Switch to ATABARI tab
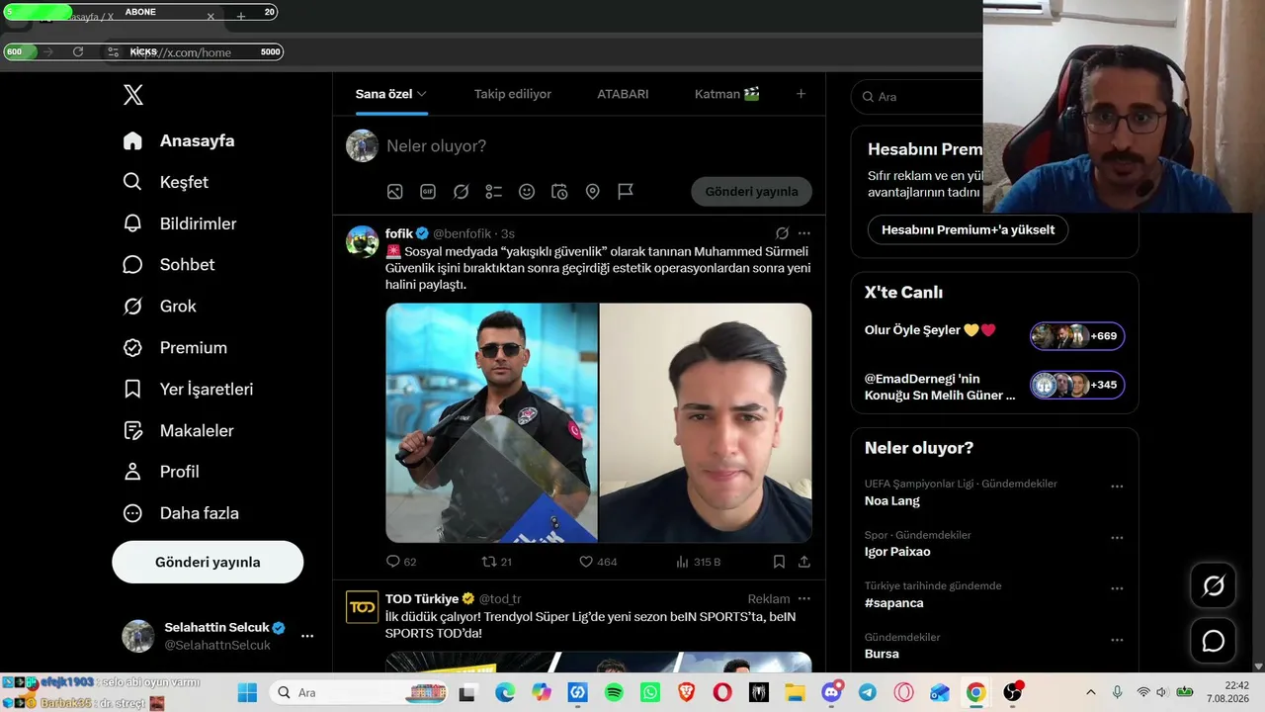This screenshot has height=712, width=1265. [x=623, y=94]
